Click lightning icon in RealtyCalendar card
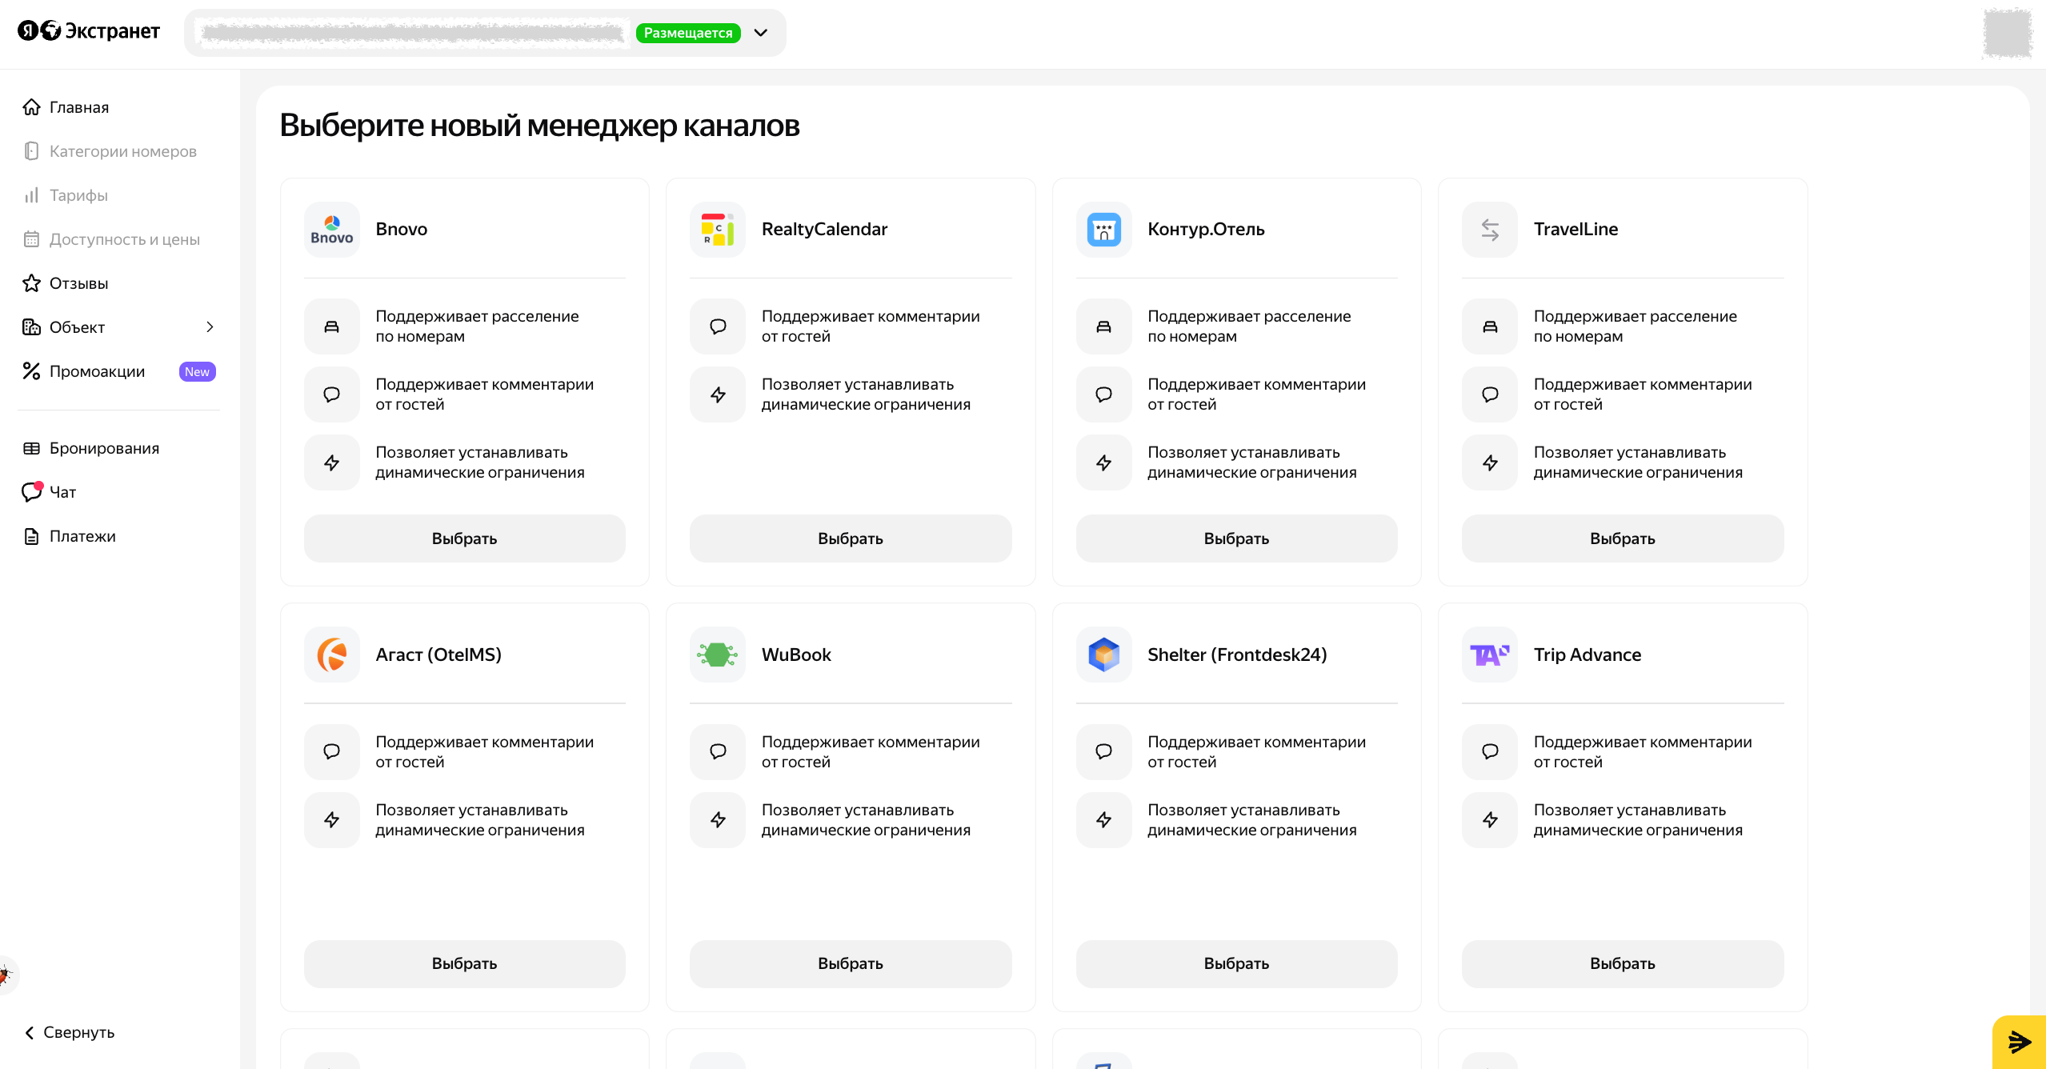Viewport: 2046px width, 1069px height. (x=718, y=394)
